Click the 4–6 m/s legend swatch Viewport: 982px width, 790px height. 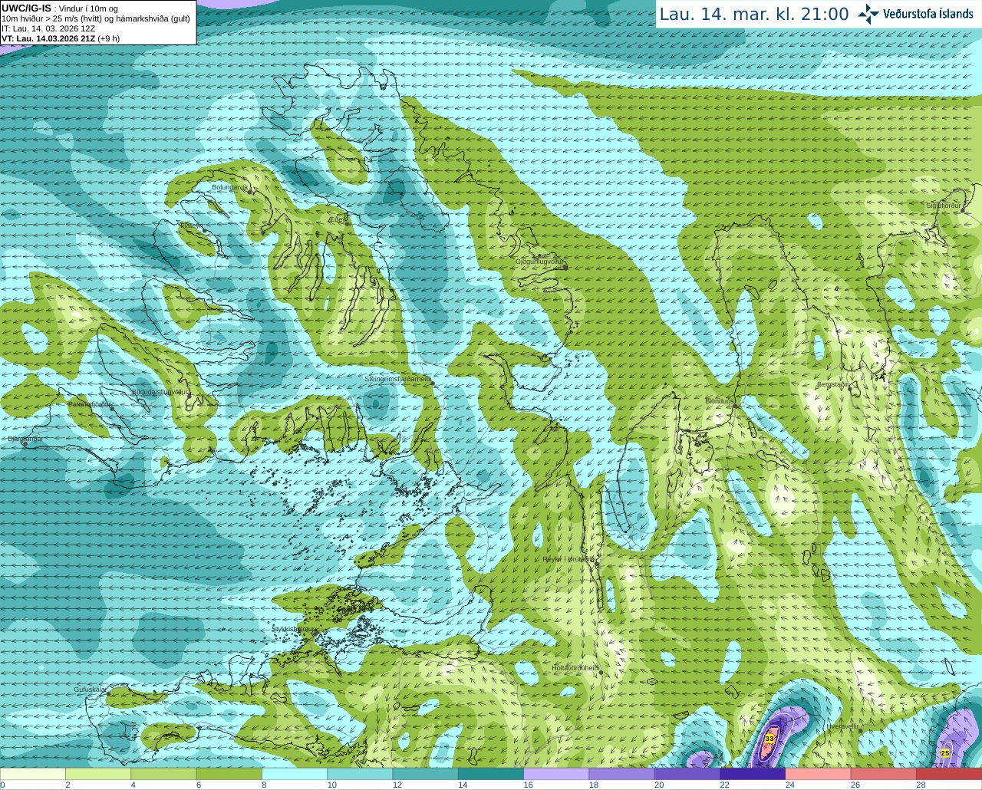pos(163,774)
